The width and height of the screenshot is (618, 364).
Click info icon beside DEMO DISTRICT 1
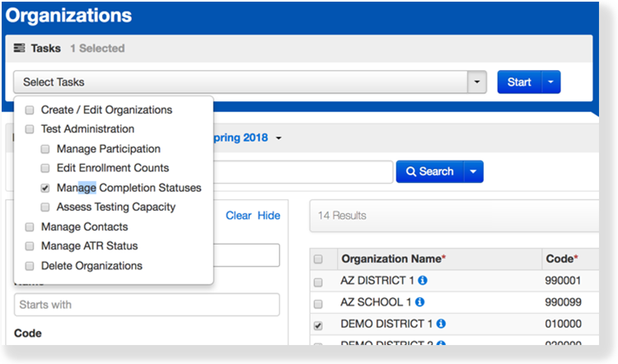[440, 324]
